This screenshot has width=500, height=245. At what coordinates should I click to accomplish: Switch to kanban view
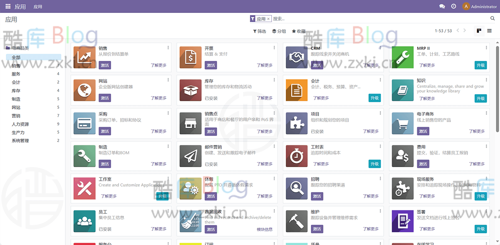coord(480,30)
